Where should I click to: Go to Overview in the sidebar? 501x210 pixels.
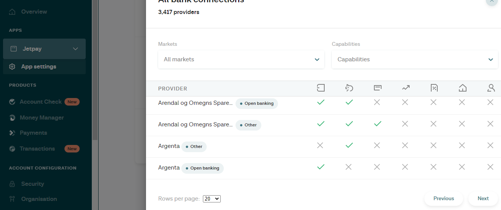(34, 12)
